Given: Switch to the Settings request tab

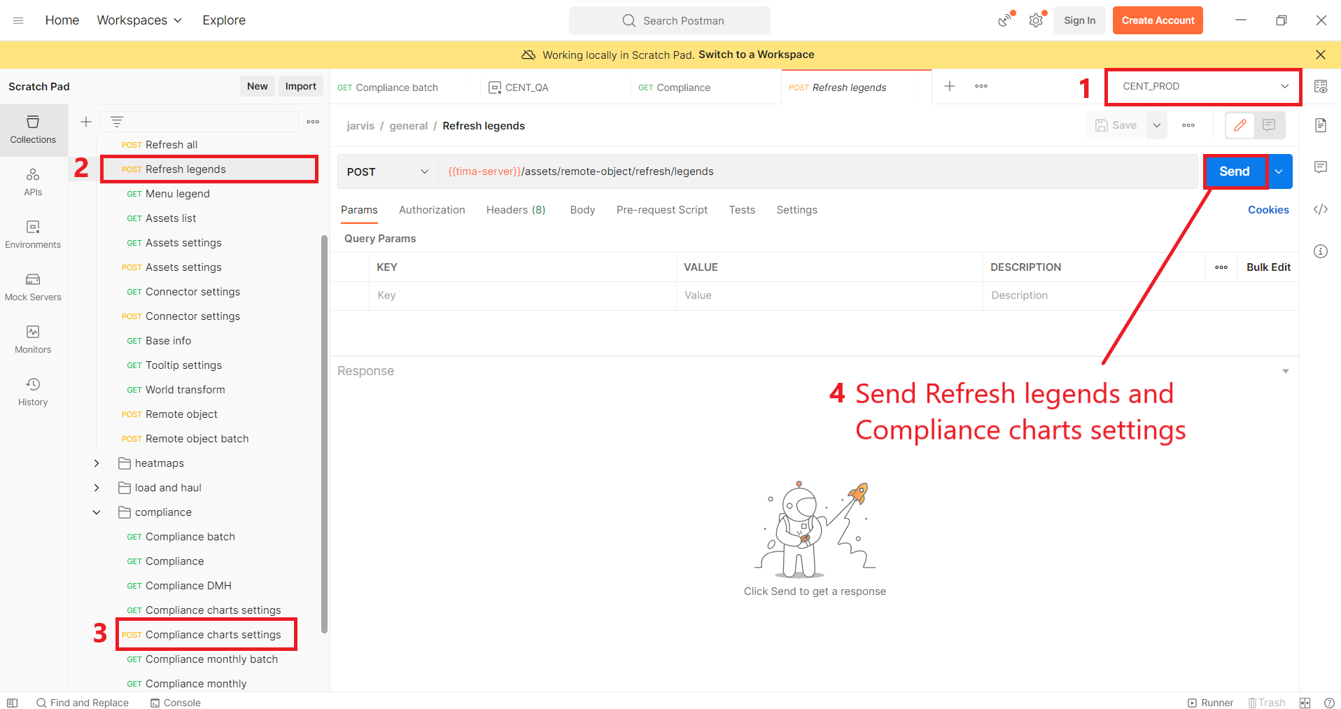Looking at the screenshot, I should coord(796,210).
